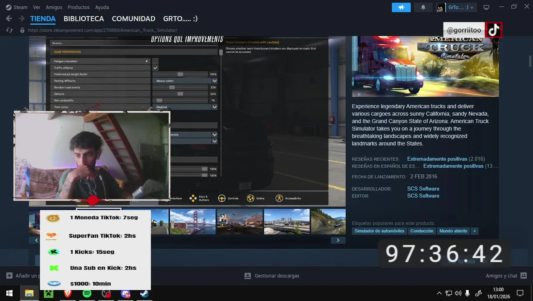
Task: Open the developer SCS Software link
Action: click(423, 189)
